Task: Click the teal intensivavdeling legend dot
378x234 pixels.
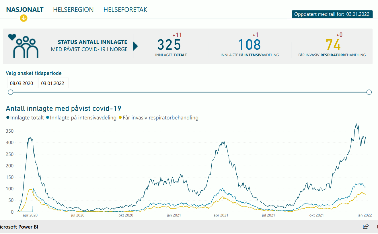Action: [x=47, y=118]
